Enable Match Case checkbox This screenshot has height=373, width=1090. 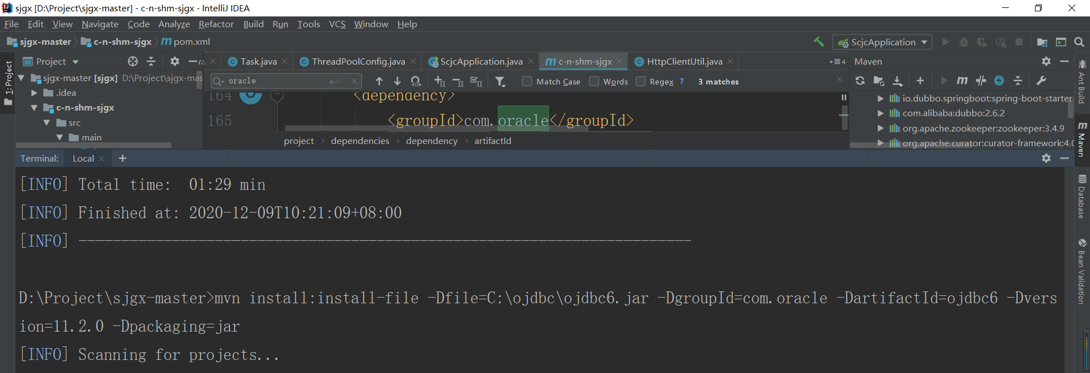(x=527, y=82)
